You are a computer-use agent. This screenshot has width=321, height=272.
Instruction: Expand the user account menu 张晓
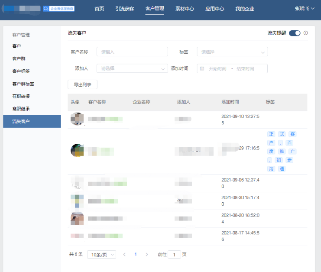305,9
